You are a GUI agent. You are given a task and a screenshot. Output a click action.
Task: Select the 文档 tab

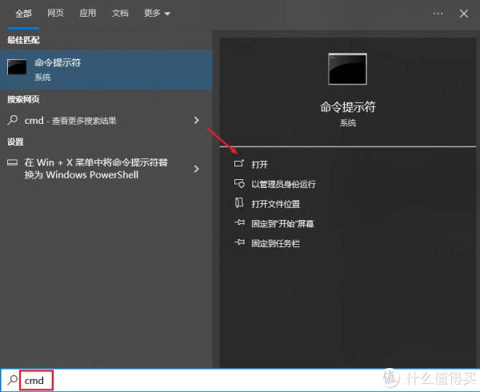[120, 14]
